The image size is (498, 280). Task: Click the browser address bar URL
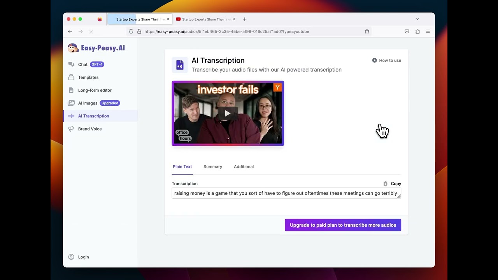[227, 31]
